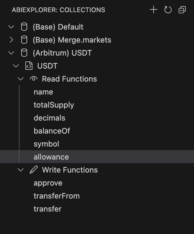Click the eye icon beside Read Functions
Viewport: 194px width, 234px height.
pos(34,79)
